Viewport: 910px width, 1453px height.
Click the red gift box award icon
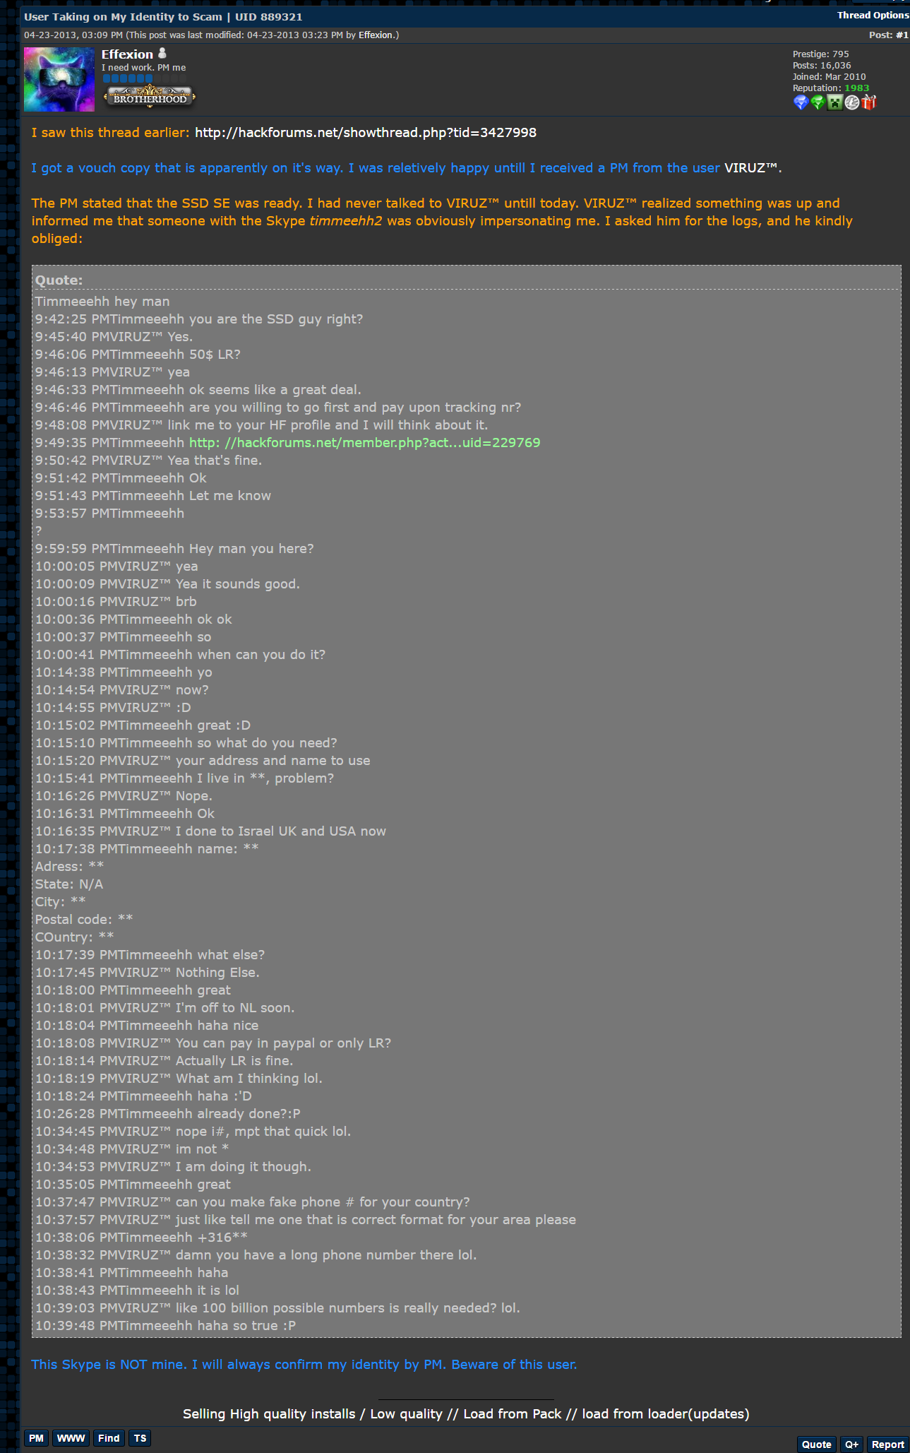(869, 102)
